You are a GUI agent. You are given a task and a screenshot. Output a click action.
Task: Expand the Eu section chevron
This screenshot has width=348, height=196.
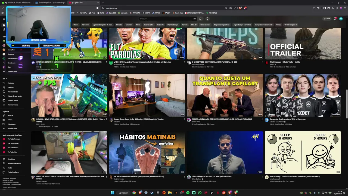tap(7, 79)
